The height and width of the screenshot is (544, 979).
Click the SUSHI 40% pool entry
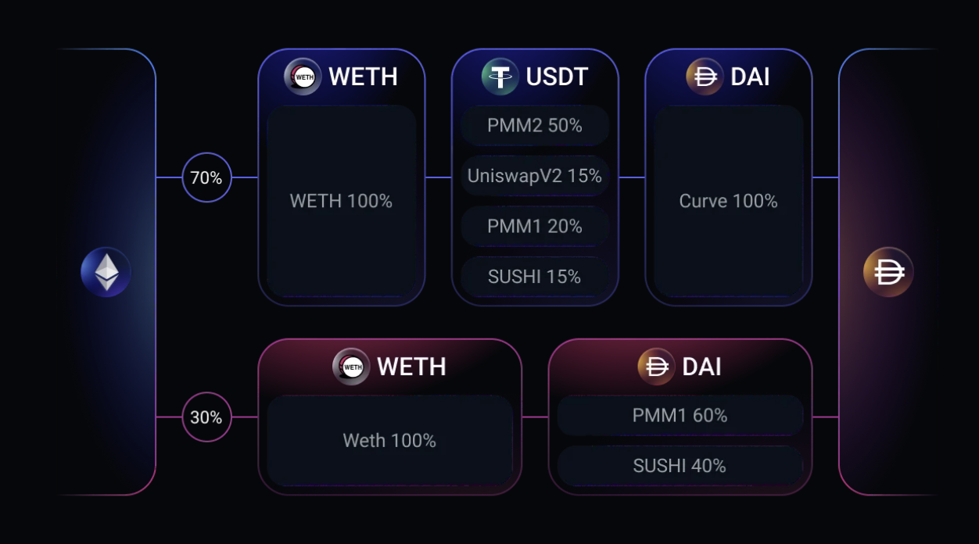[680, 466]
